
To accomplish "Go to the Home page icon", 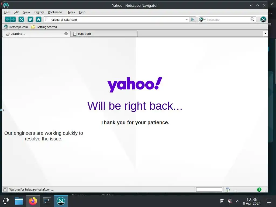I will [x=39, y=19].
